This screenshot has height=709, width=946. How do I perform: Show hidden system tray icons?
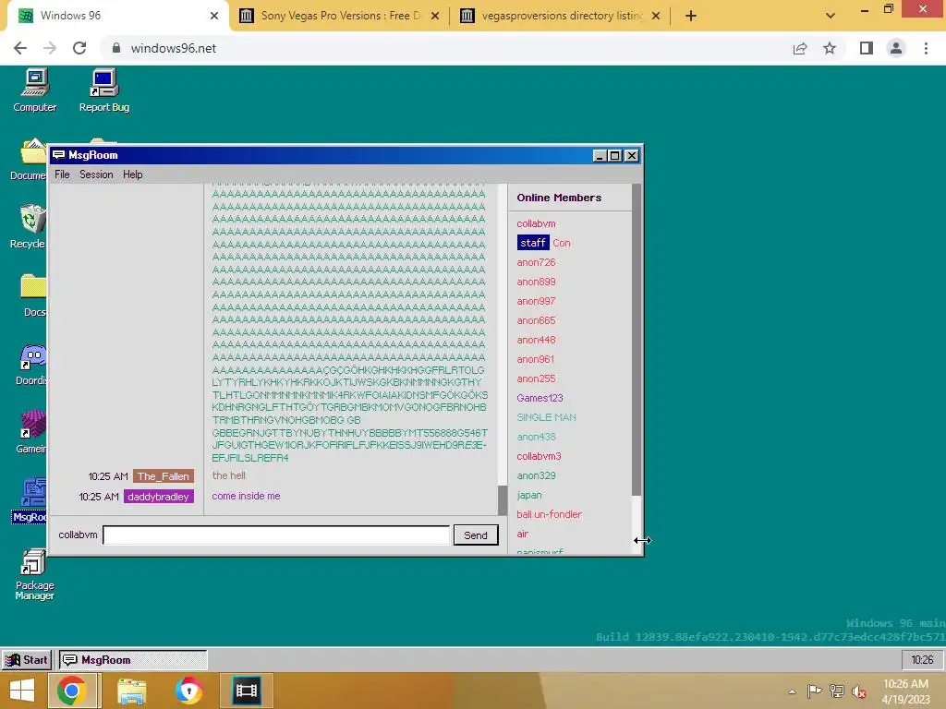(792, 691)
